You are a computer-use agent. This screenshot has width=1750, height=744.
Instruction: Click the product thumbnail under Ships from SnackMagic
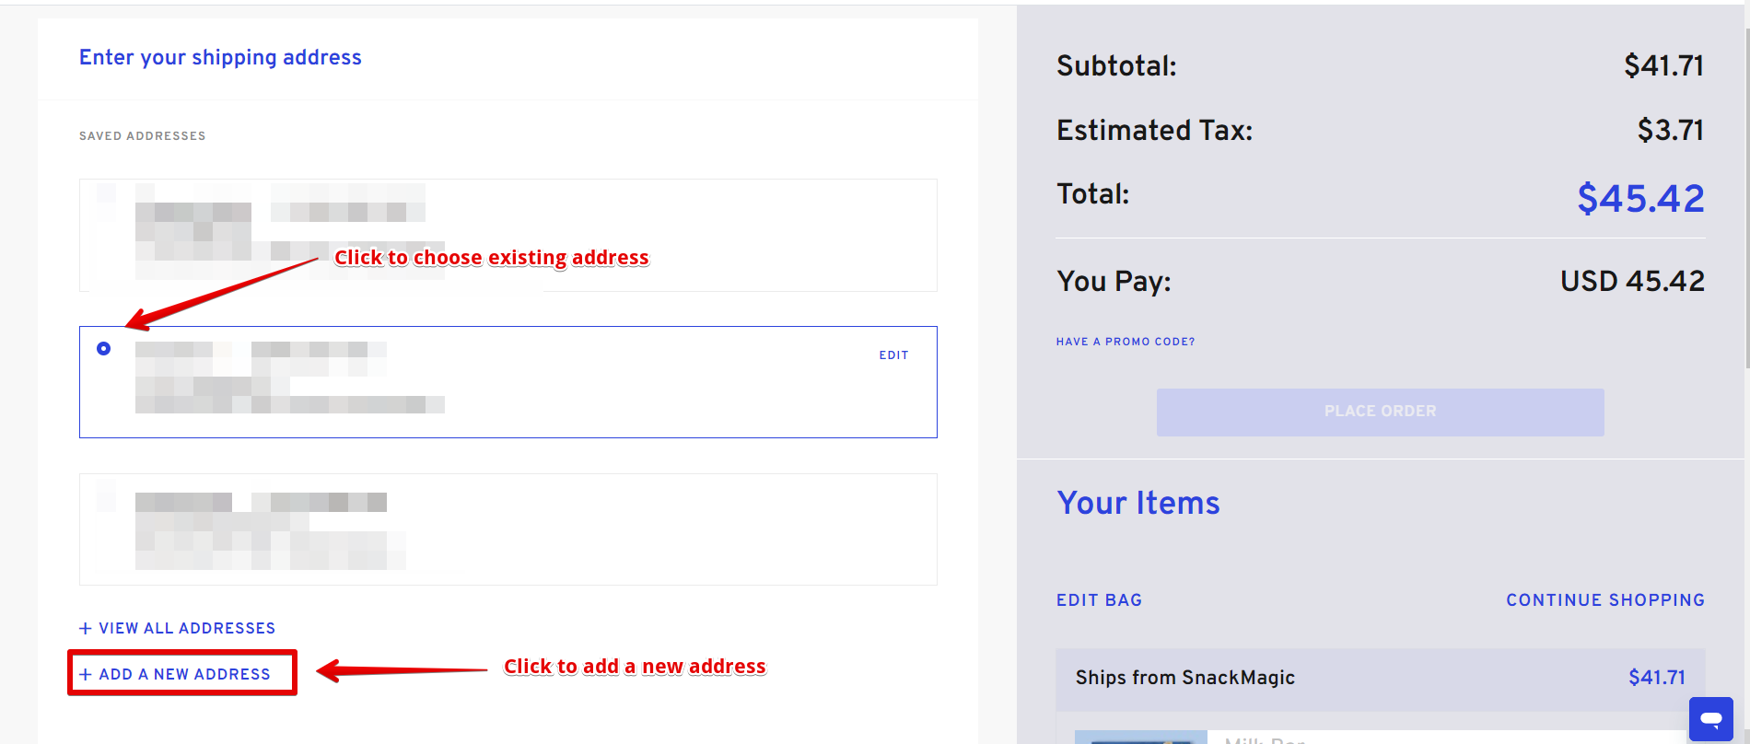1140,738
